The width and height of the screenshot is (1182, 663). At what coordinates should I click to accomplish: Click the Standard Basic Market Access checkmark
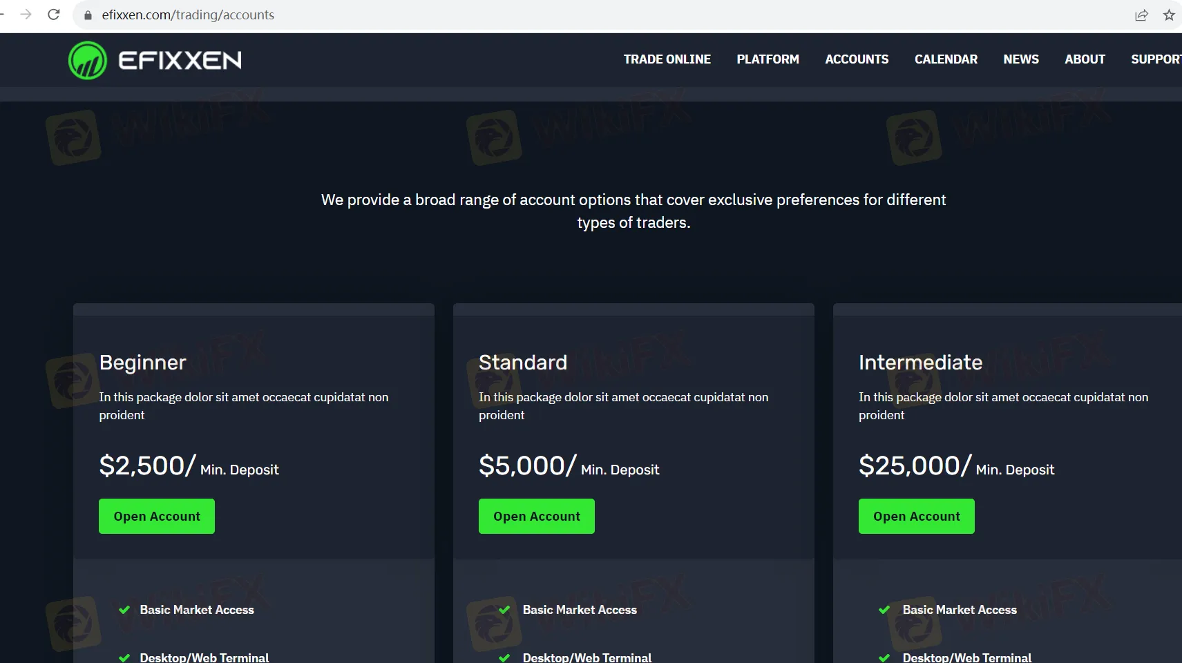[x=504, y=610]
